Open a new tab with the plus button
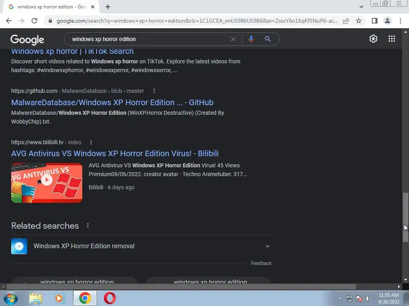Screen dimensions: 409x306 click(108, 7)
